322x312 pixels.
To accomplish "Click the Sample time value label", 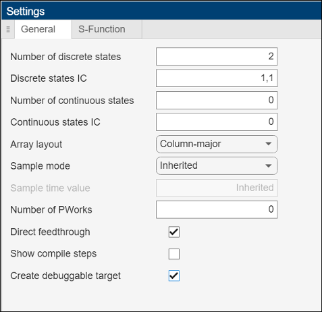I will 50,188.
